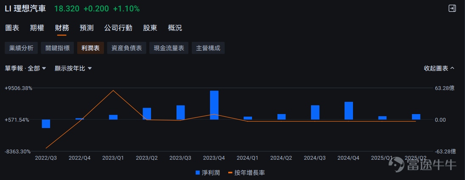Open the 資產負債表 view
Screen dimensions: 465x180
tap(126, 48)
